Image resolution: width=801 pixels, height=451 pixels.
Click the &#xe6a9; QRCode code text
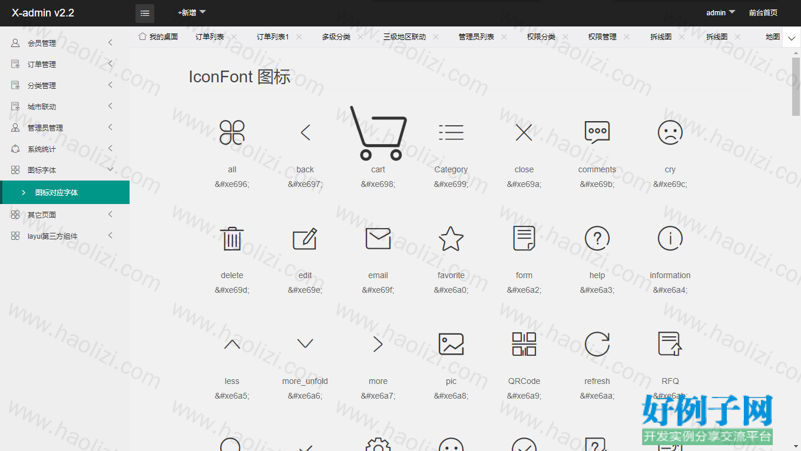coord(524,396)
